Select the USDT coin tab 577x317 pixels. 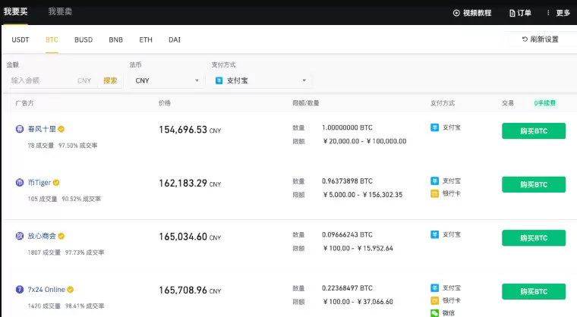(20, 39)
